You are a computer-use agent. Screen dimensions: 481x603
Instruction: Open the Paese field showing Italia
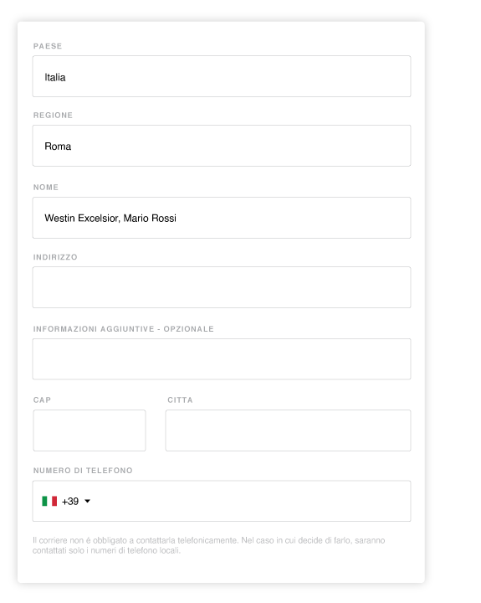(x=222, y=76)
